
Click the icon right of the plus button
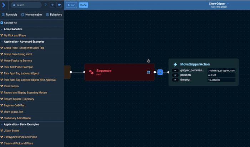click(59, 5)
